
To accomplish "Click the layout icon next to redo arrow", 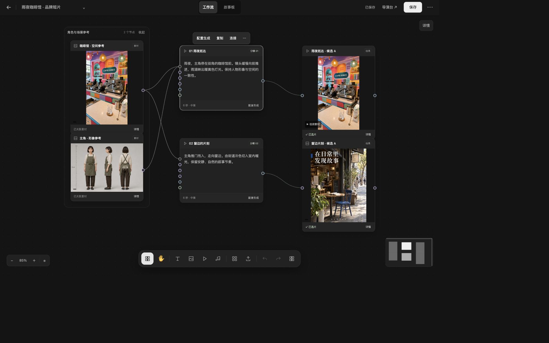I will coord(292,259).
